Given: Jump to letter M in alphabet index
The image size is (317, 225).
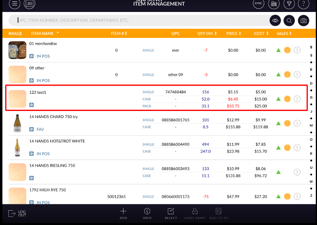Looking at the screenshot, I should (311, 126).
